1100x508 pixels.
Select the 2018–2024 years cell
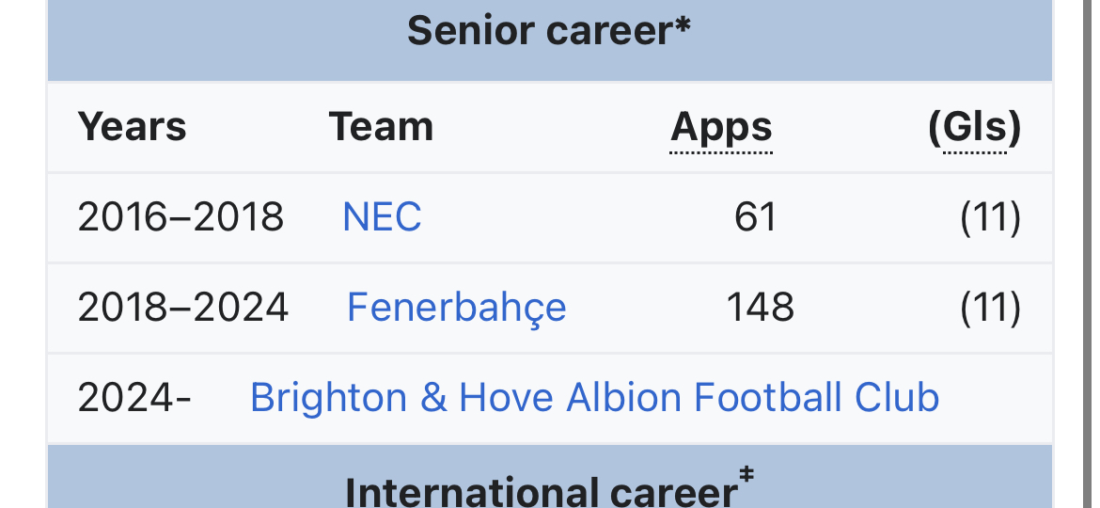pyautogui.click(x=182, y=308)
